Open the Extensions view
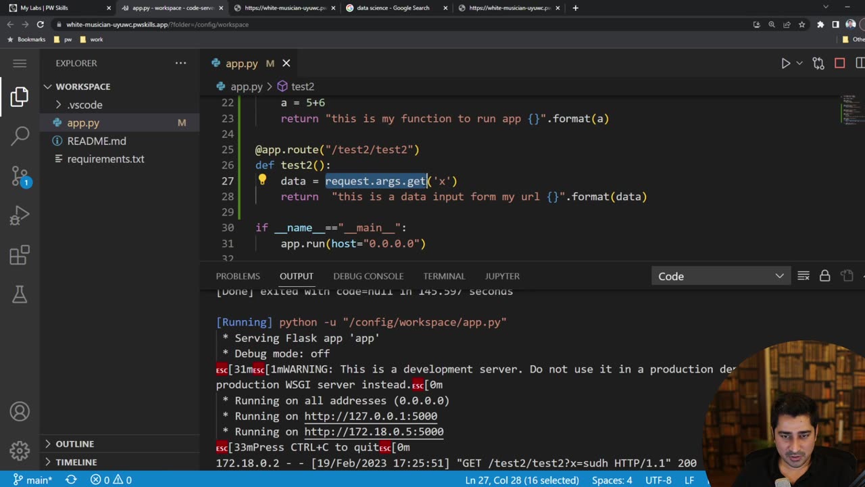This screenshot has width=865, height=487. [20, 256]
